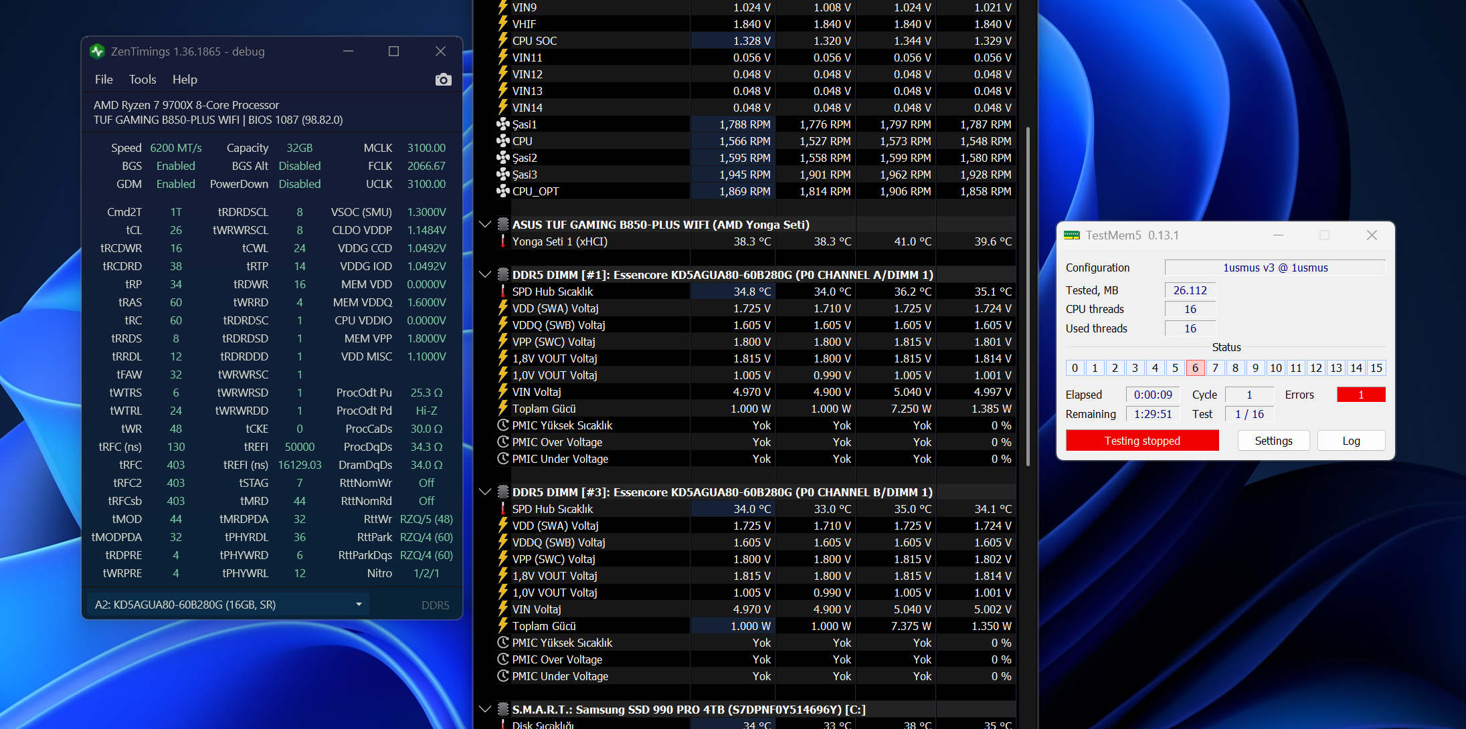Screen dimensions: 1466x729
Task: Click the MEM VDDQ value 1.6000V
Action: pos(426,302)
